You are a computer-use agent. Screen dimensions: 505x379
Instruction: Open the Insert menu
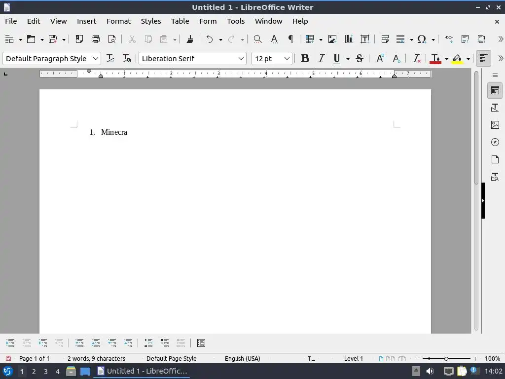[87, 21]
